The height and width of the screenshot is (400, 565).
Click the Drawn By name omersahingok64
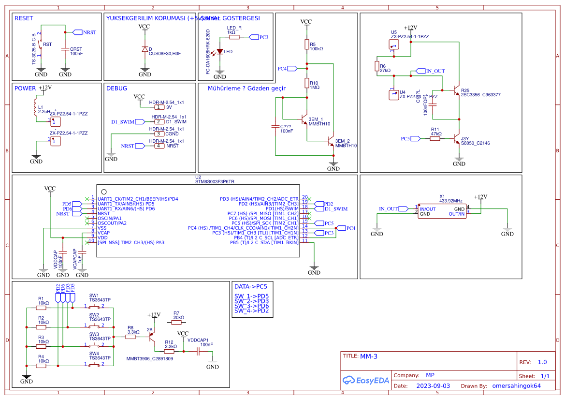click(516, 385)
